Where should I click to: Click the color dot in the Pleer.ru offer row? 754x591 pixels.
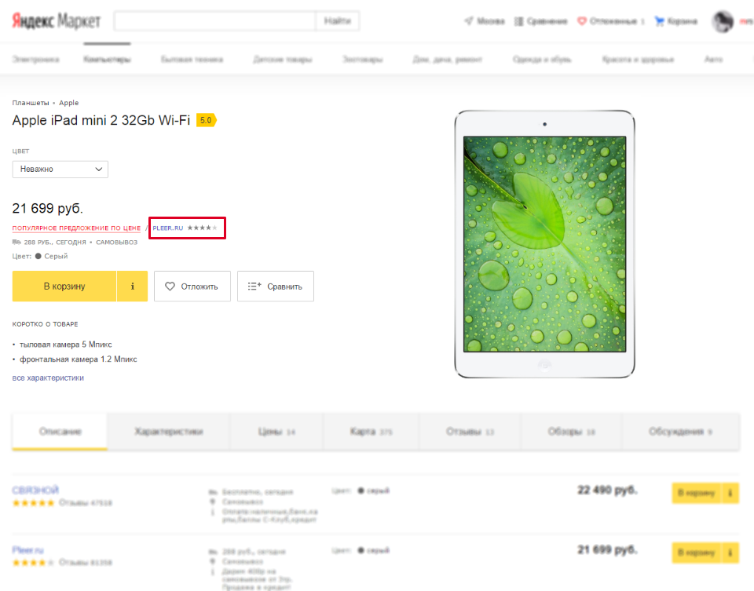click(361, 550)
